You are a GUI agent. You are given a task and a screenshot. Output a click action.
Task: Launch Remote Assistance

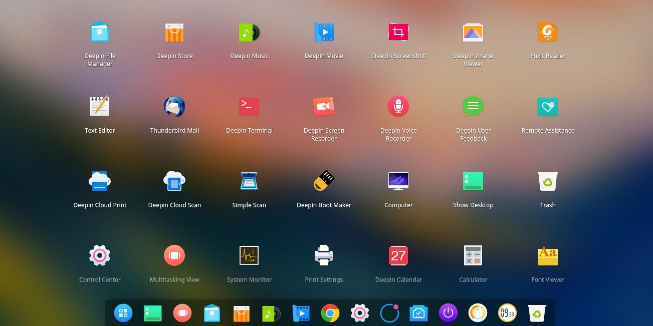tap(548, 107)
